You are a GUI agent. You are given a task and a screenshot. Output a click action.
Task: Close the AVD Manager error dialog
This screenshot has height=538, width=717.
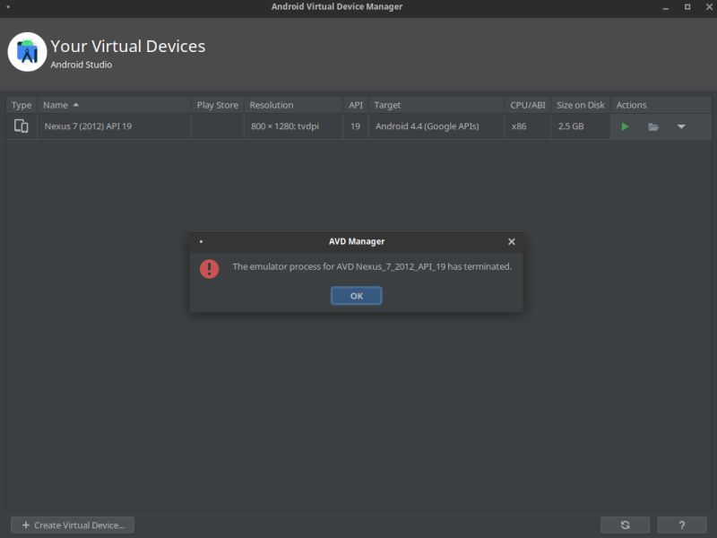click(x=511, y=241)
